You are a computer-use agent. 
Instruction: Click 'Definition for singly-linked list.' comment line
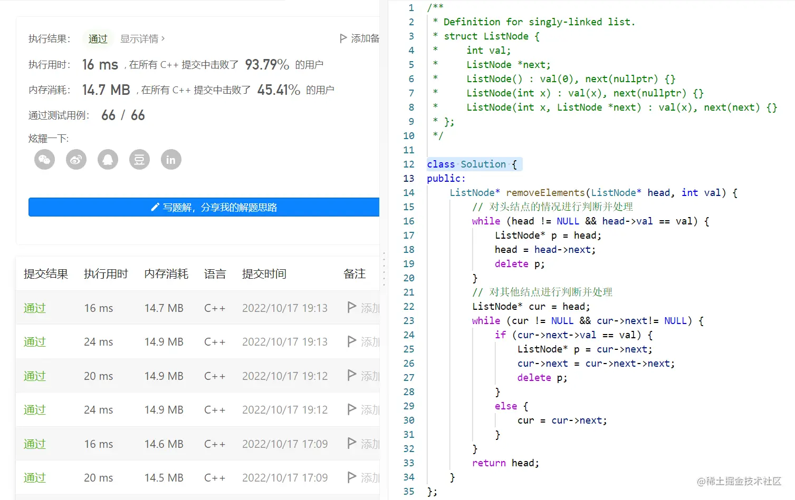pos(534,22)
